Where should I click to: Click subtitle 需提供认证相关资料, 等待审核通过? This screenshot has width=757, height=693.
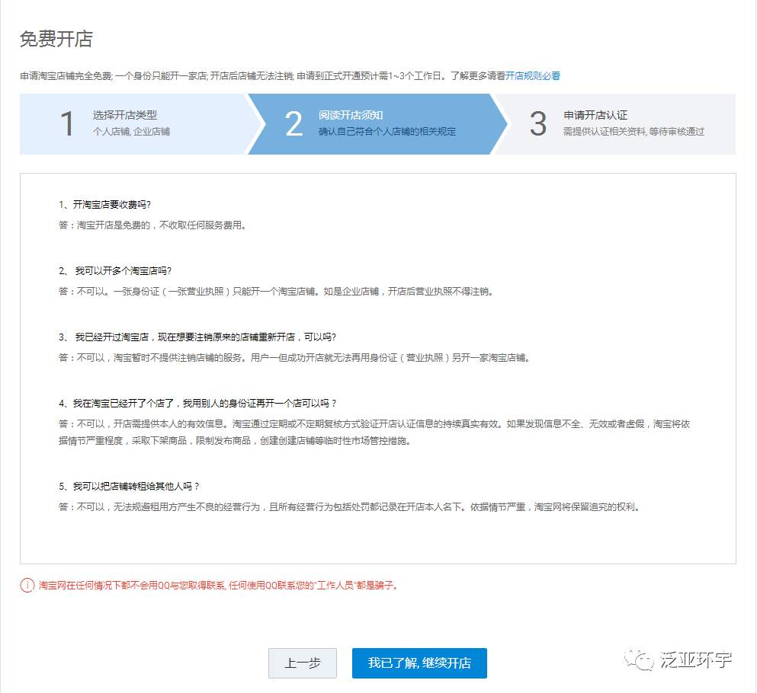tap(634, 131)
